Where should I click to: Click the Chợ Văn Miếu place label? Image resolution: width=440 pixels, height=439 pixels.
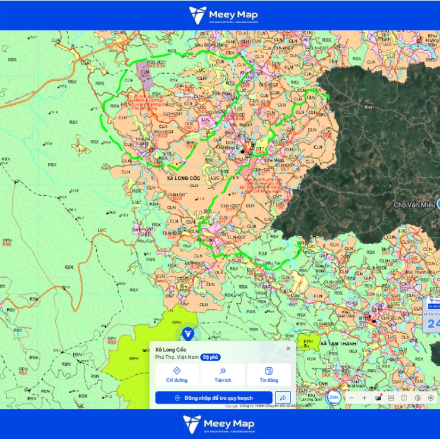[x=414, y=205]
